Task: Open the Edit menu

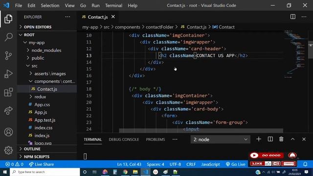Action: 31,5
